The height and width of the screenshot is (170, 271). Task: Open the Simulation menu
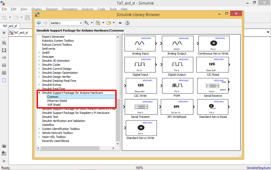pyautogui.click(x=70, y=9)
